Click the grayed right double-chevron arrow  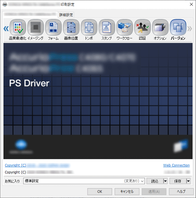coord(190,29)
